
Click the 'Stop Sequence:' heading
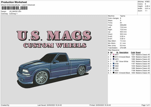[x=114, y=50]
